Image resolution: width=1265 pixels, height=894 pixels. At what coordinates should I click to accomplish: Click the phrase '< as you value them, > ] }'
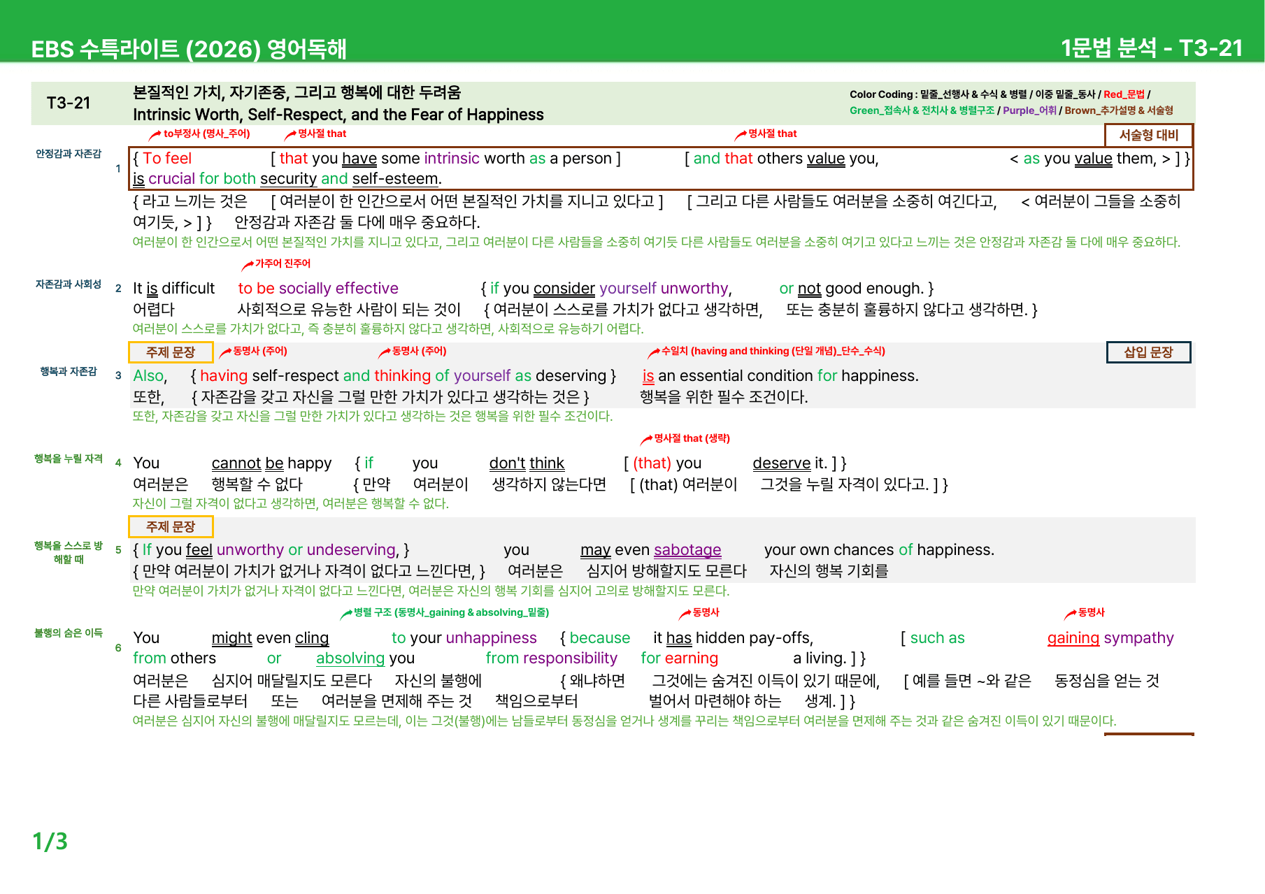click(1099, 159)
